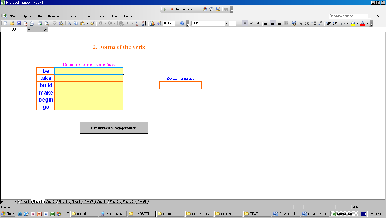This screenshot has height=218, width=386.
Task: Paste with the clipboard icon
Action: pyautogui.click(x=82, y=23)
